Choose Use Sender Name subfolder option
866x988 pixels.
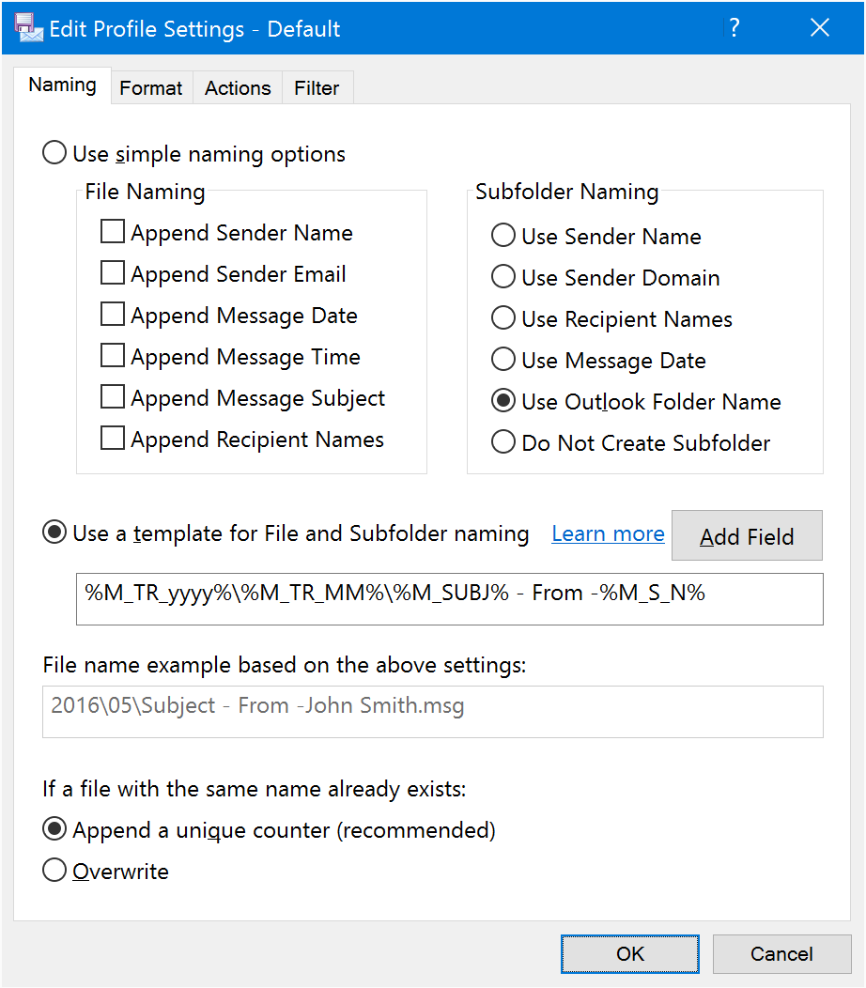(596, 236)
